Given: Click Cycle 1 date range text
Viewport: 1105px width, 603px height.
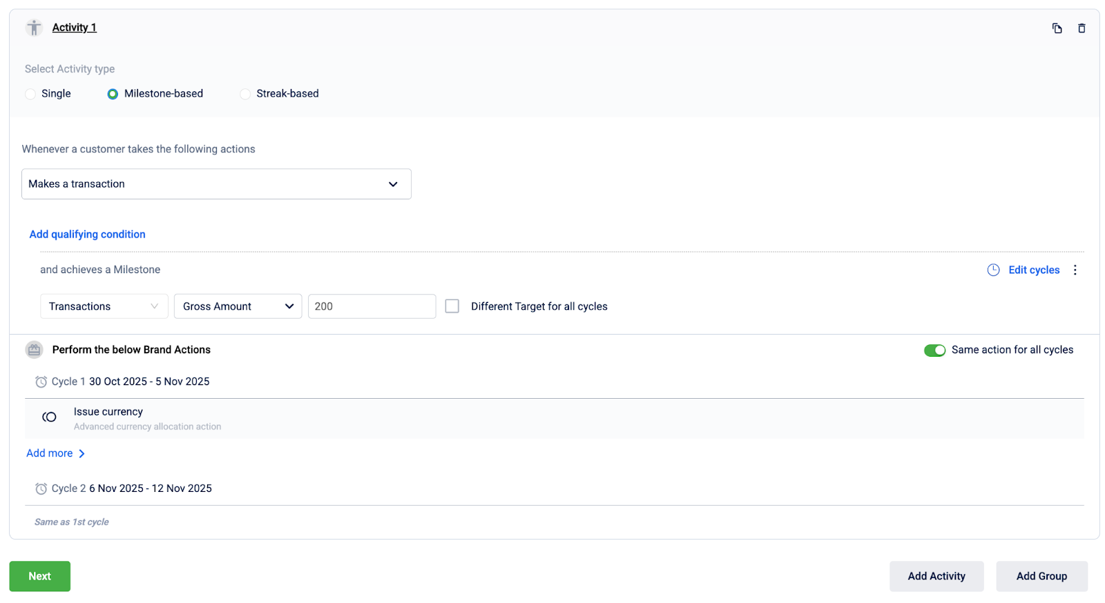Looking at the screenshot, I should point(149,382).
